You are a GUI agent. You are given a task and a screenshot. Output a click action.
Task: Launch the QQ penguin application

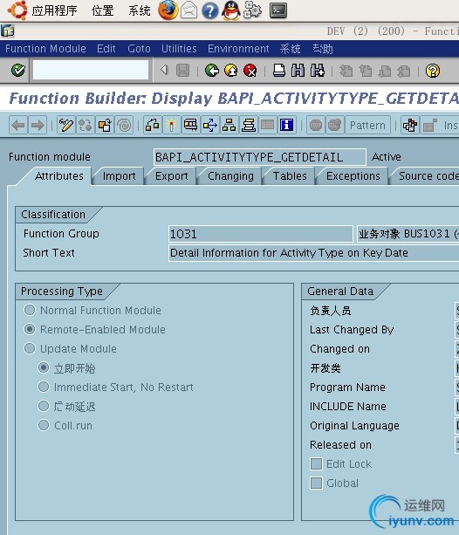click(x=231, y=10)
